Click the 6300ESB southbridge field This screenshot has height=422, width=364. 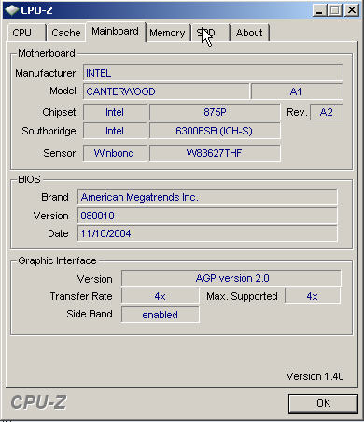pos(215,131)
